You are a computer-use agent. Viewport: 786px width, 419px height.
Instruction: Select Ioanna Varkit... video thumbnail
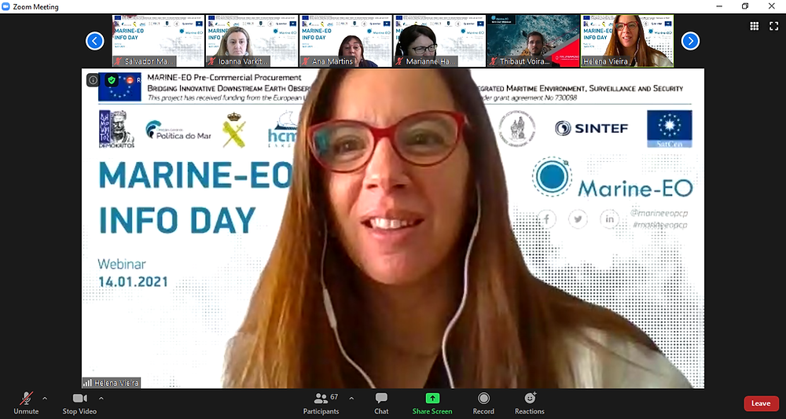pos(252,41)
